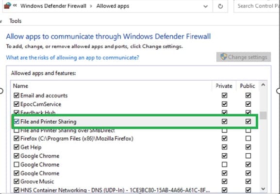The height and width of the screenshot is (194, 280).
Task: Toggle Private for Firefox
Action: coord(225,139)
